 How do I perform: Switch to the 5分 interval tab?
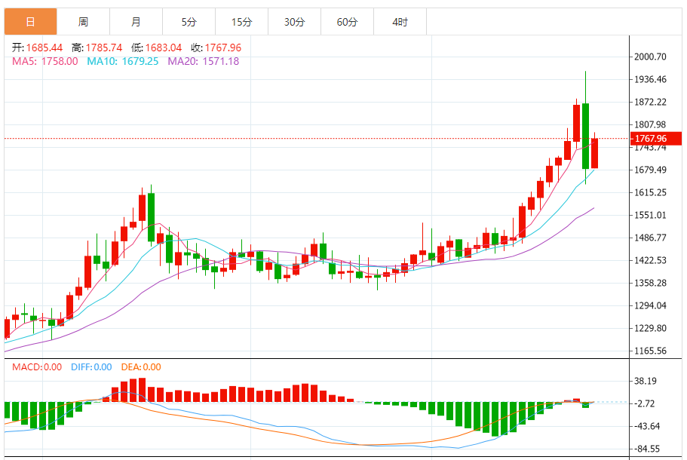(189, 22)
